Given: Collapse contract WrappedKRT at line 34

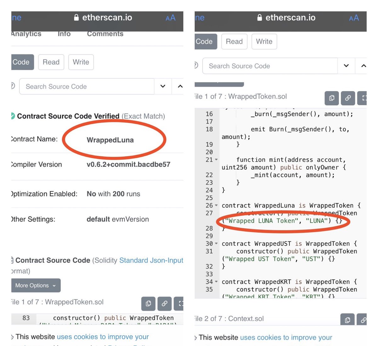Looking at the screenshot, I should 216,282.
